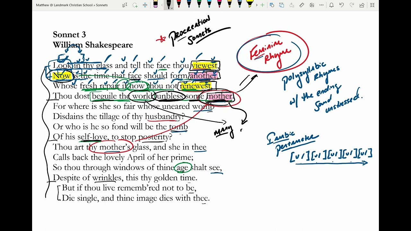Open the Shapes tool
Image resolution: width=411 pixels, height=231 pixels.
[272, 5]
